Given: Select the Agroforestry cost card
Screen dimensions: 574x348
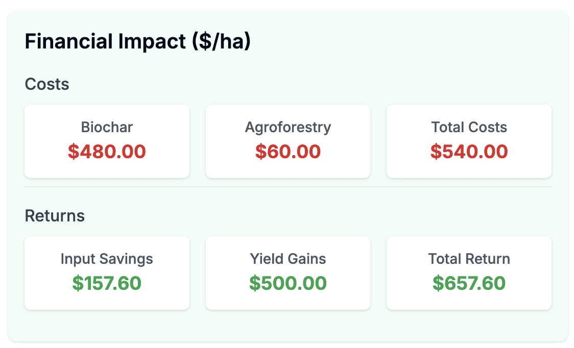Looking at the screenshot, I should 288,141.
